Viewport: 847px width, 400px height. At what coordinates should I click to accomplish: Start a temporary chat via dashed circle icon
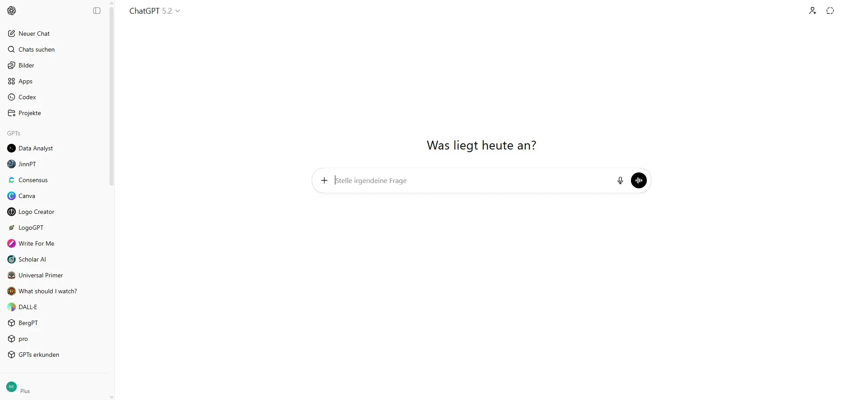[830, 11]
